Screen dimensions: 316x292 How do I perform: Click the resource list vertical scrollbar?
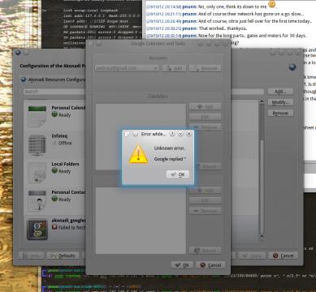point(262,169)
